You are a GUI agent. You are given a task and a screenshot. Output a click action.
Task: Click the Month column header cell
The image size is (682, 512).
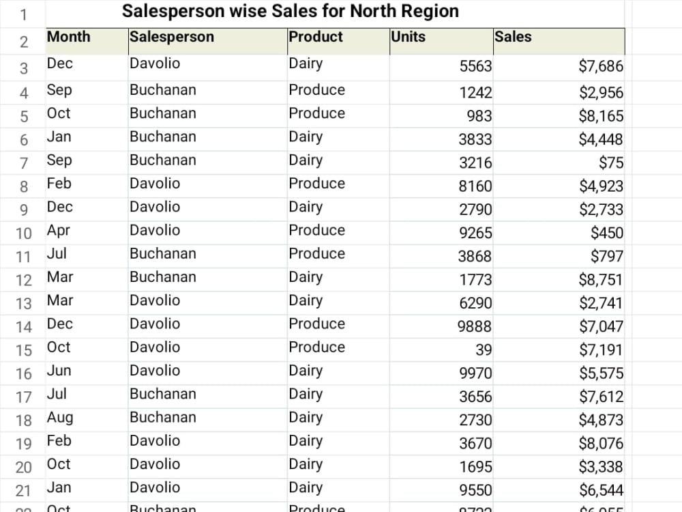87,42
